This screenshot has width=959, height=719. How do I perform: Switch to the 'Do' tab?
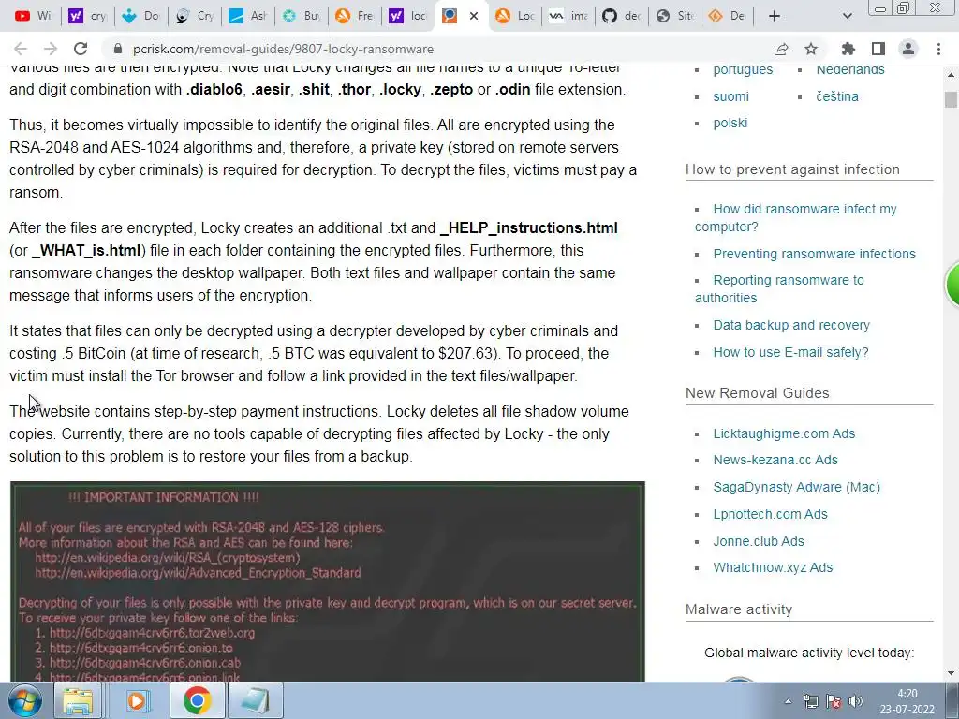pos(140,16)
